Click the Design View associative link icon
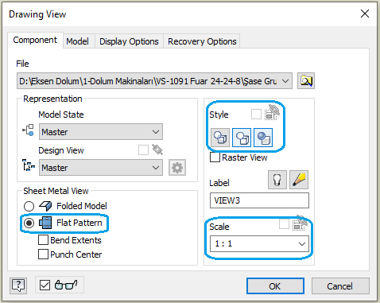The height and width of the screenshot is (303, 380). point(157,150)
